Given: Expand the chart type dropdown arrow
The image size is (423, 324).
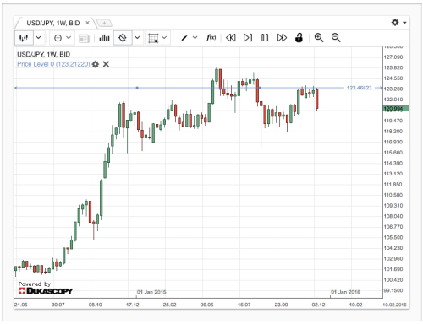Looking at the screenshot, I should [x=39, y=38].
